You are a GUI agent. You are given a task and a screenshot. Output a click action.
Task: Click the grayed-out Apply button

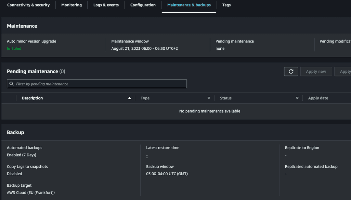tap(344, 71)
